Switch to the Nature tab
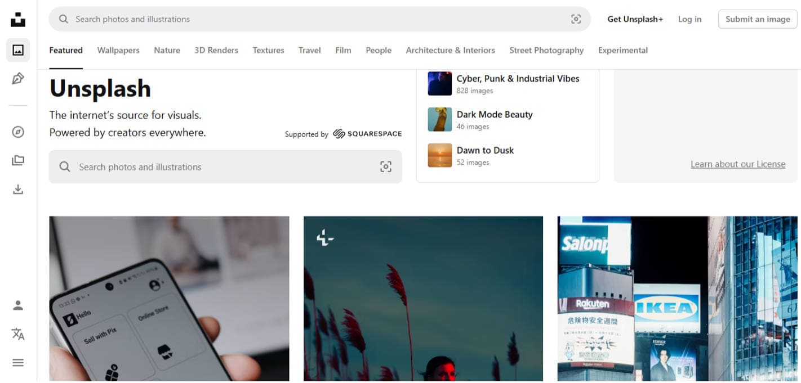The height and width of the screenshot is (383, 801). pyautogui.click(x=167, y=50)
